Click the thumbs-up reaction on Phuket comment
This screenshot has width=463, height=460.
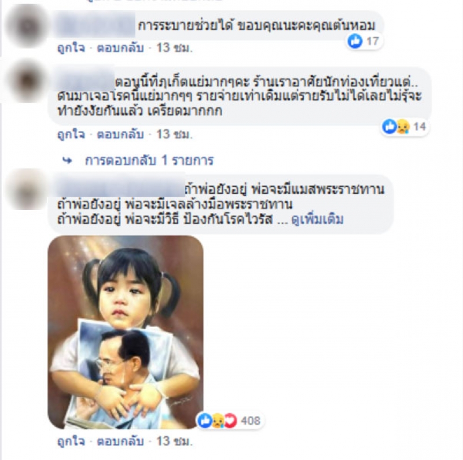389,126
